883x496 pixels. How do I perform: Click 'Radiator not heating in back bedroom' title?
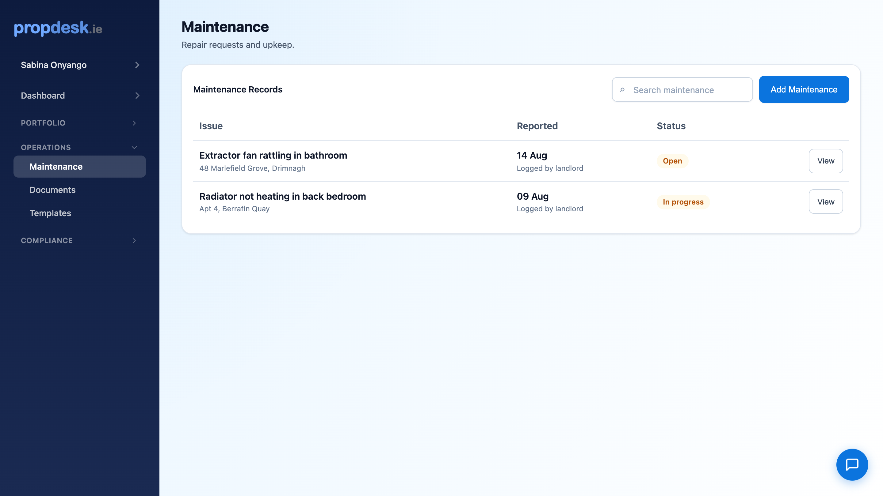[282, 196]
